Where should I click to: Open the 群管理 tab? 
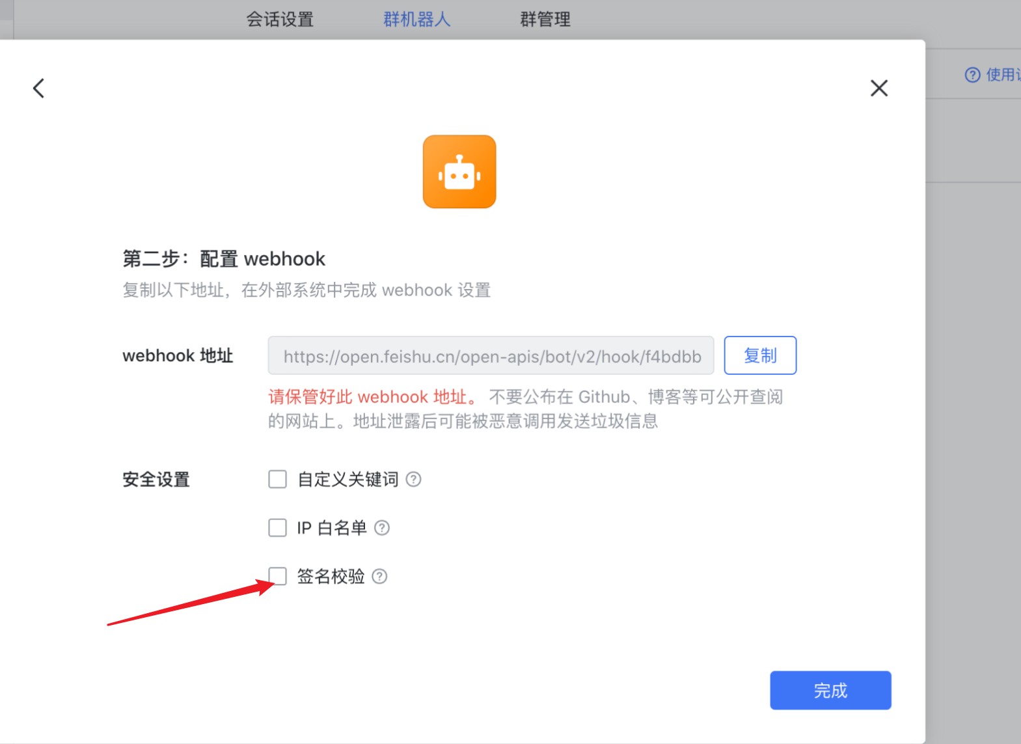point(545,20)
